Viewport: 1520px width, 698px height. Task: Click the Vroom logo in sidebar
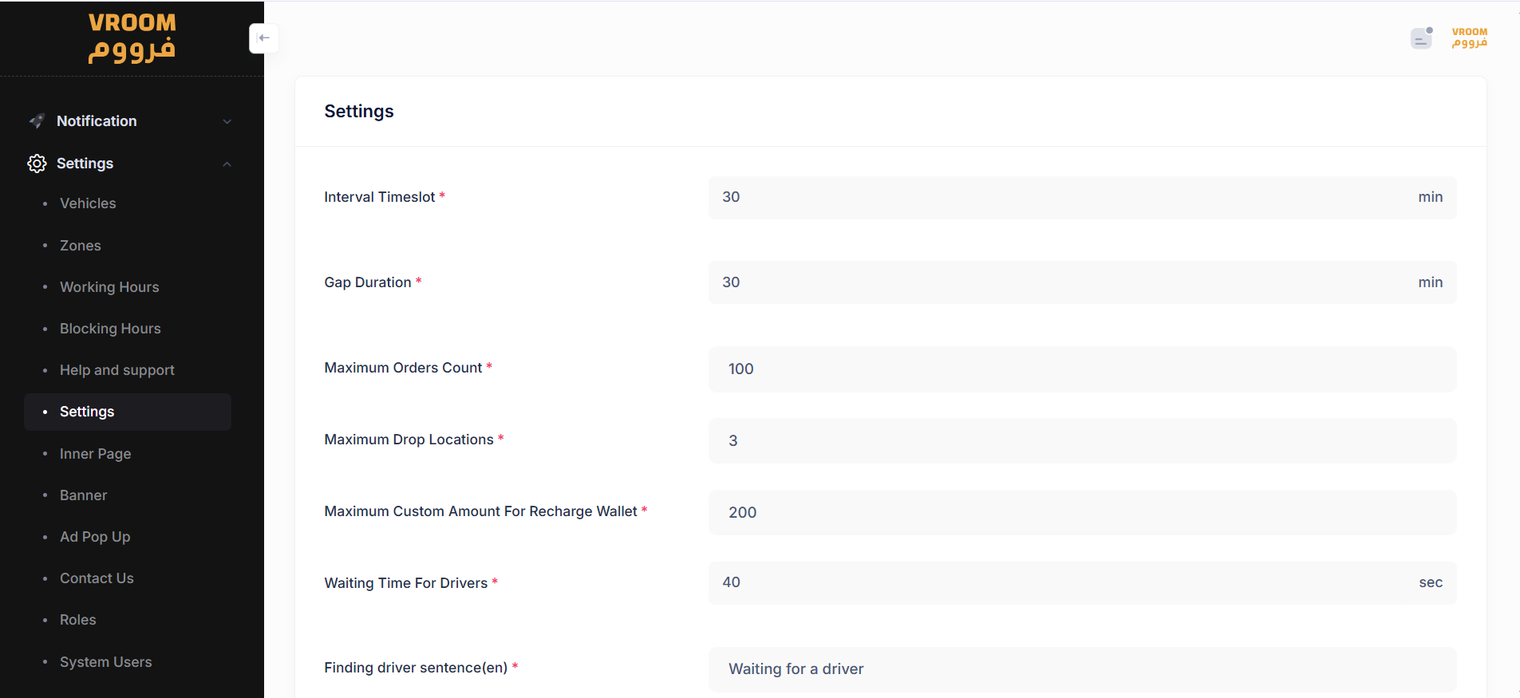[x=132, y=37]
